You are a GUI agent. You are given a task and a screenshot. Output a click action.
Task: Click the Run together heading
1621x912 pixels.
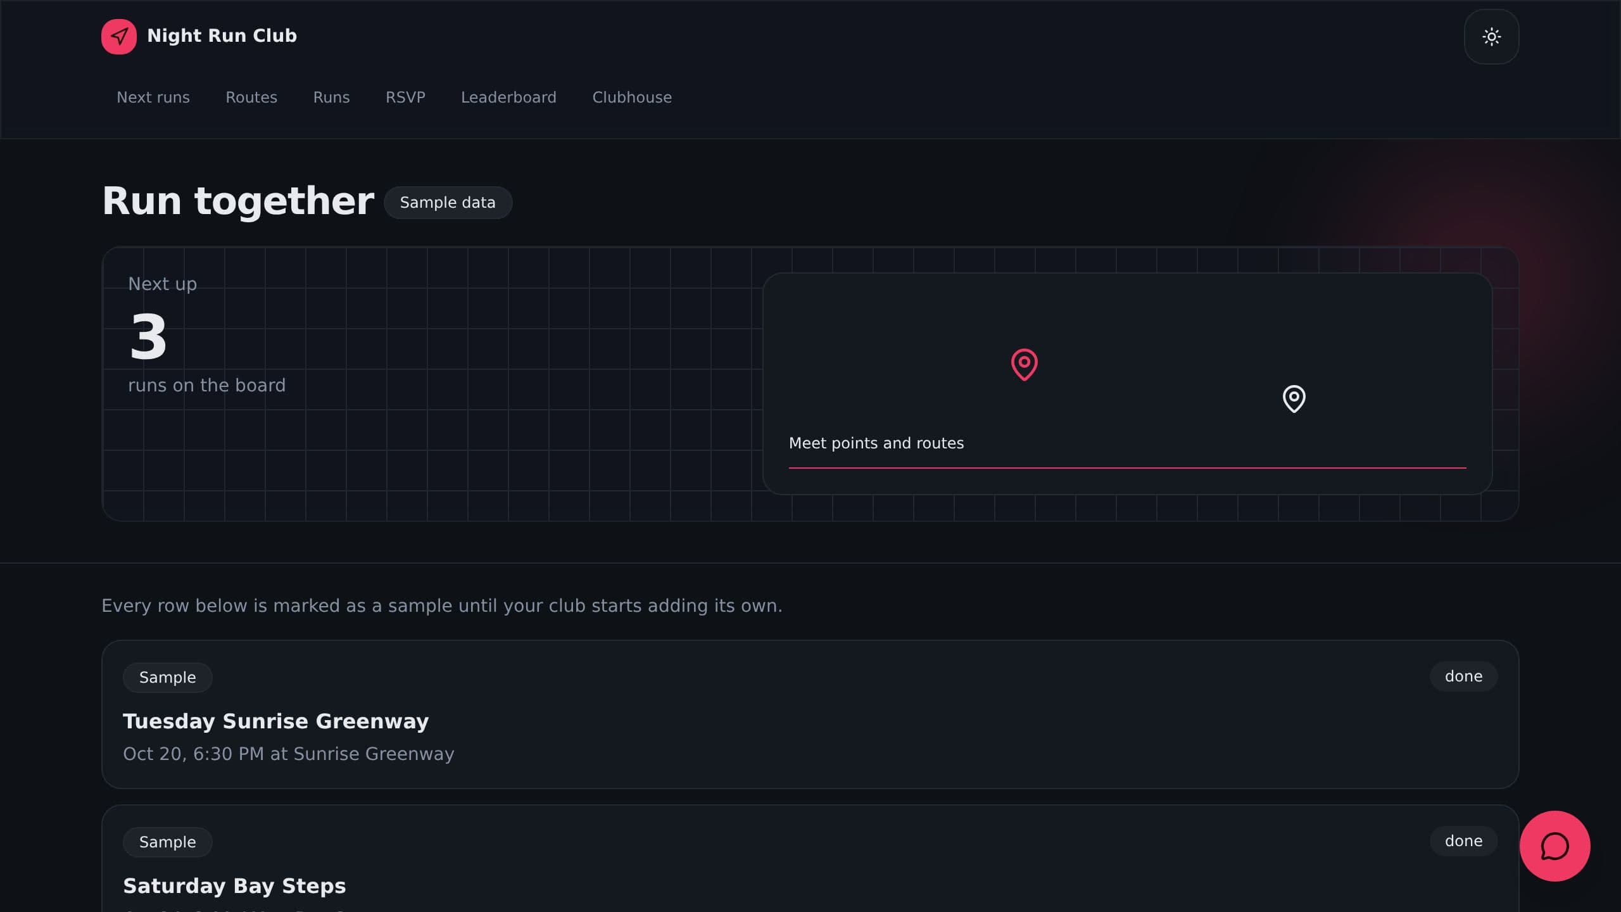[238, 201]
